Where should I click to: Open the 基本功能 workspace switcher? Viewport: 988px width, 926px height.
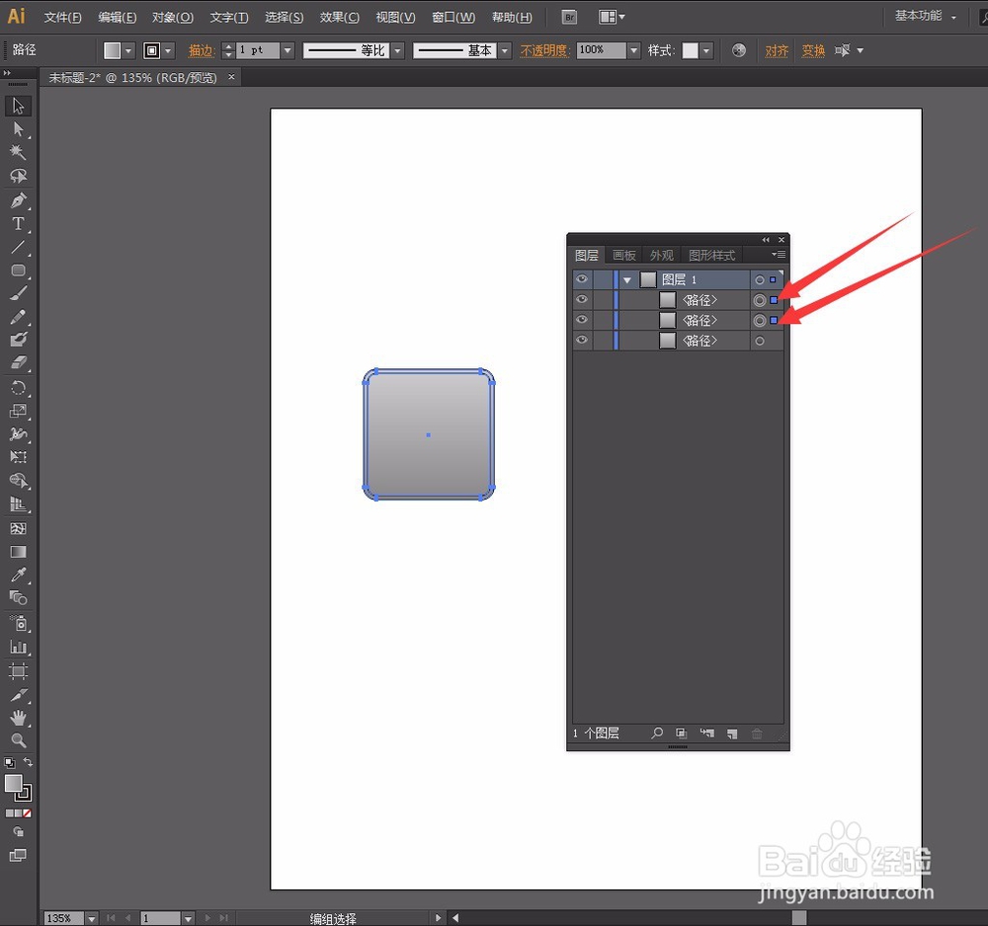926,17
